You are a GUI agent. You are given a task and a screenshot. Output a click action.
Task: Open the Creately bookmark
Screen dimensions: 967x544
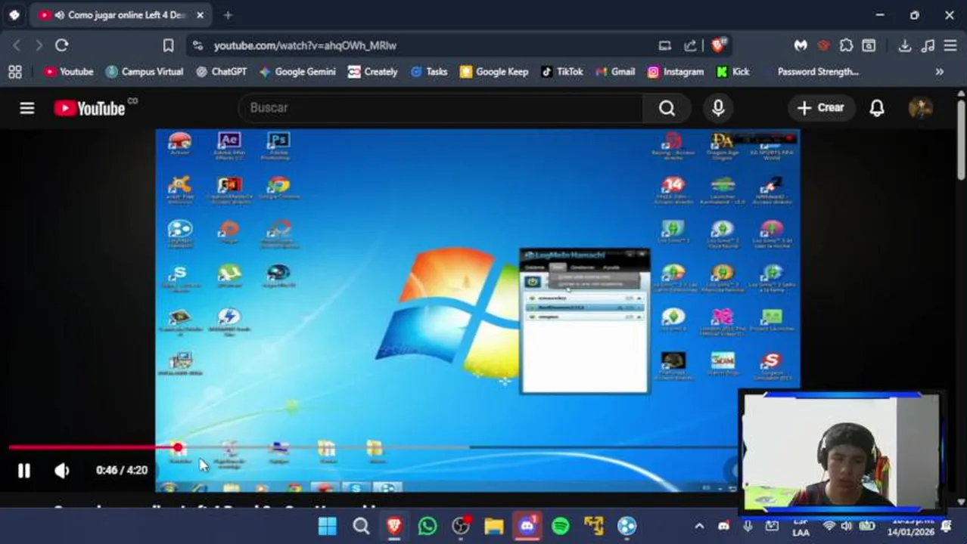pos(372,72)
